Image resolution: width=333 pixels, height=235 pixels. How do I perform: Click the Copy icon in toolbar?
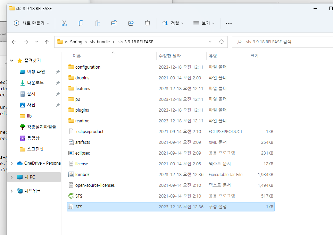(x=81, y=23)
